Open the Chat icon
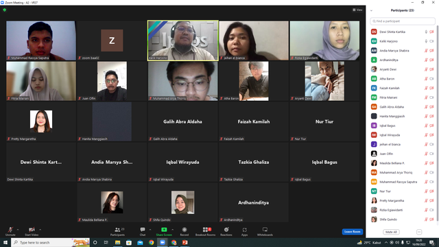439x247 pixels. coord(143,230)
